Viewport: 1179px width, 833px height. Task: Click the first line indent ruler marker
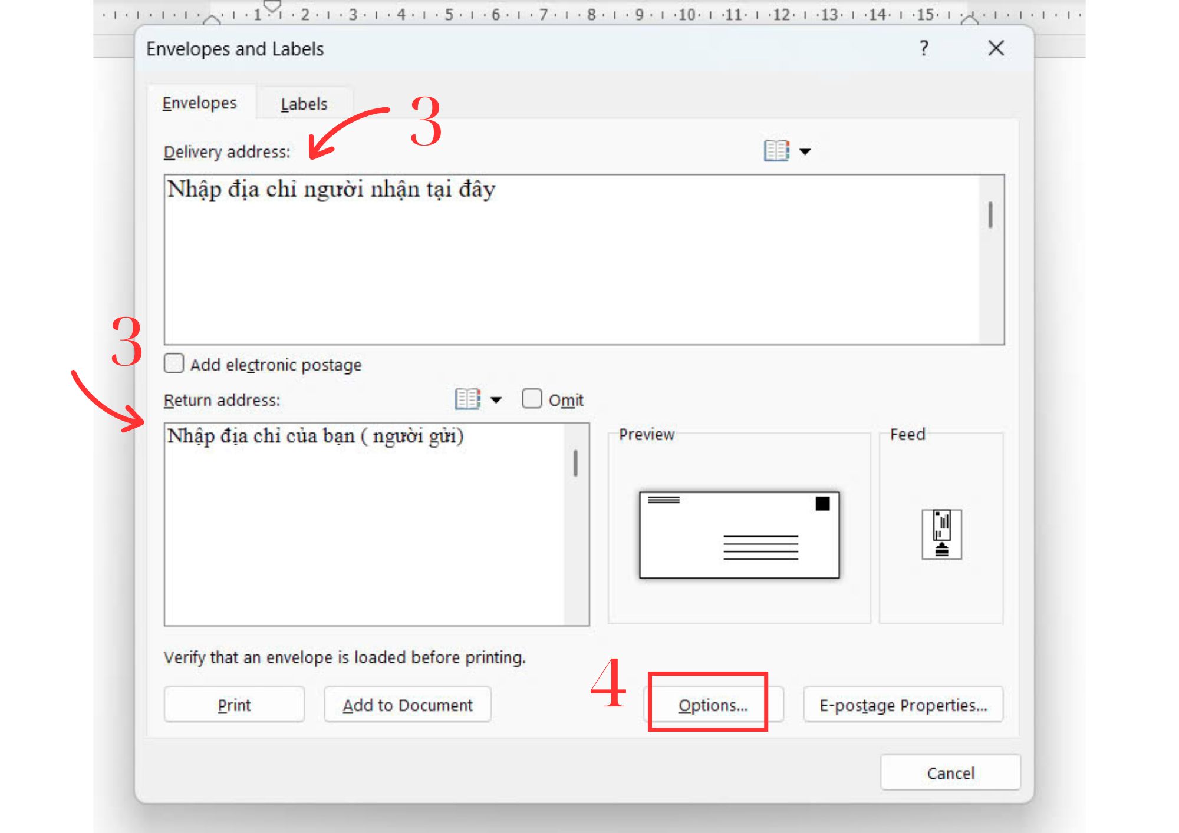(272, 6)
